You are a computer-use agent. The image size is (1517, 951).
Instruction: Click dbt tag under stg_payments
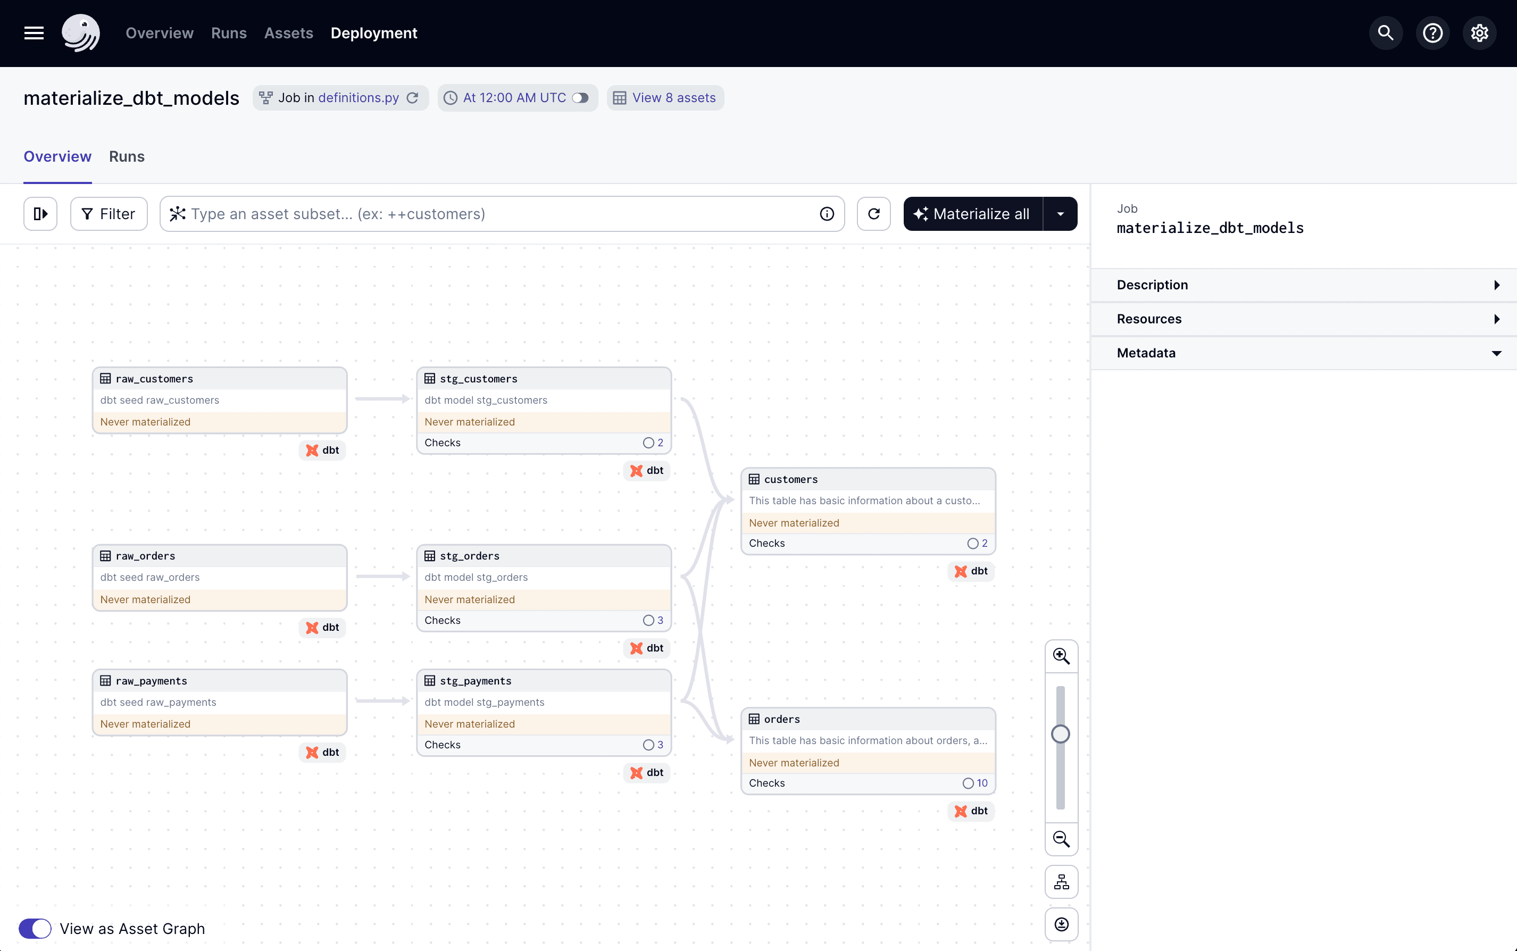(647, 772)
